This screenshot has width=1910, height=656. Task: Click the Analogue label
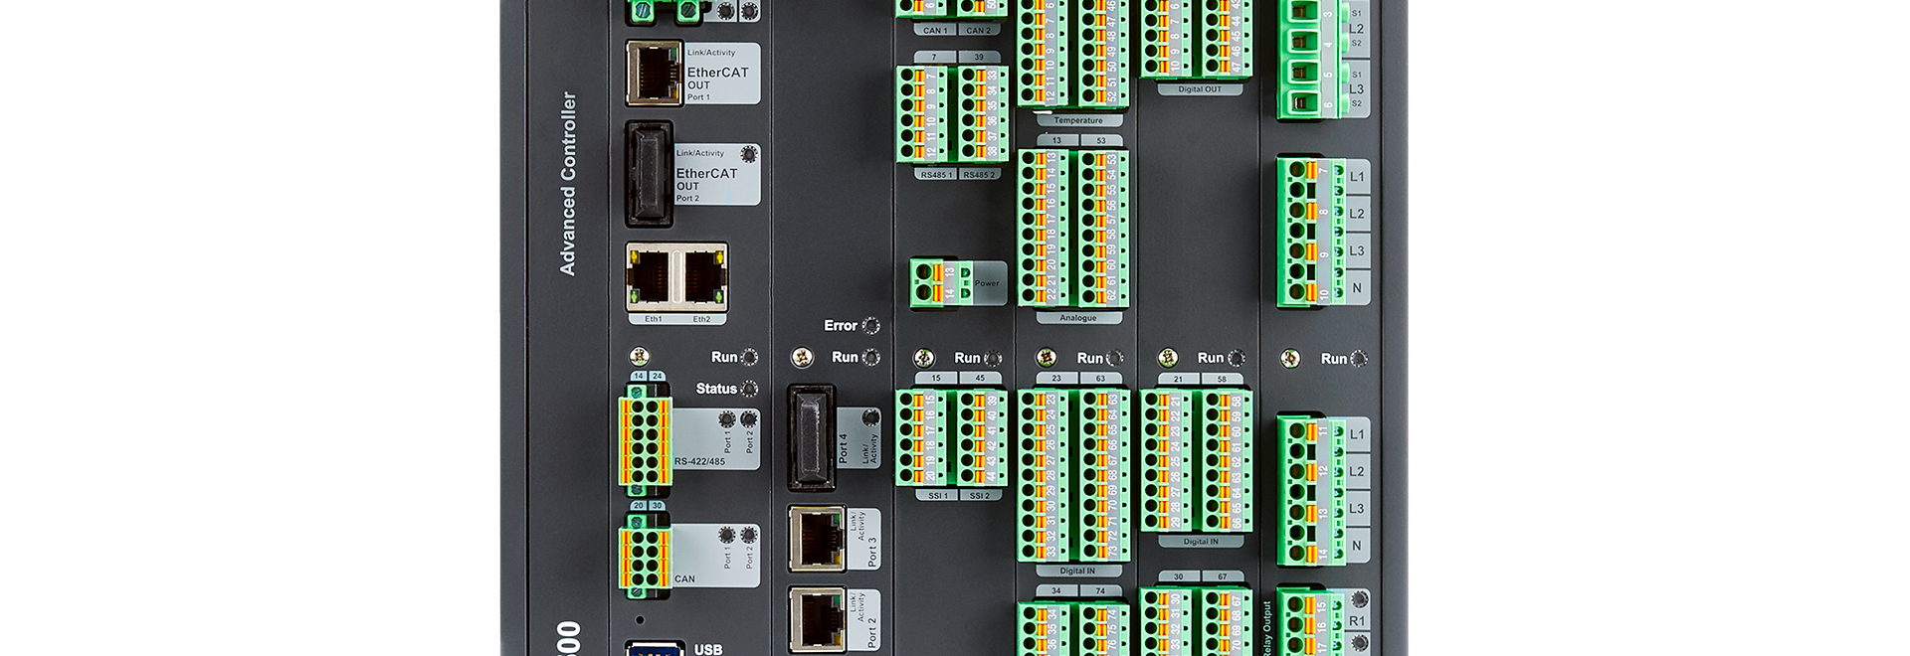1077,318
